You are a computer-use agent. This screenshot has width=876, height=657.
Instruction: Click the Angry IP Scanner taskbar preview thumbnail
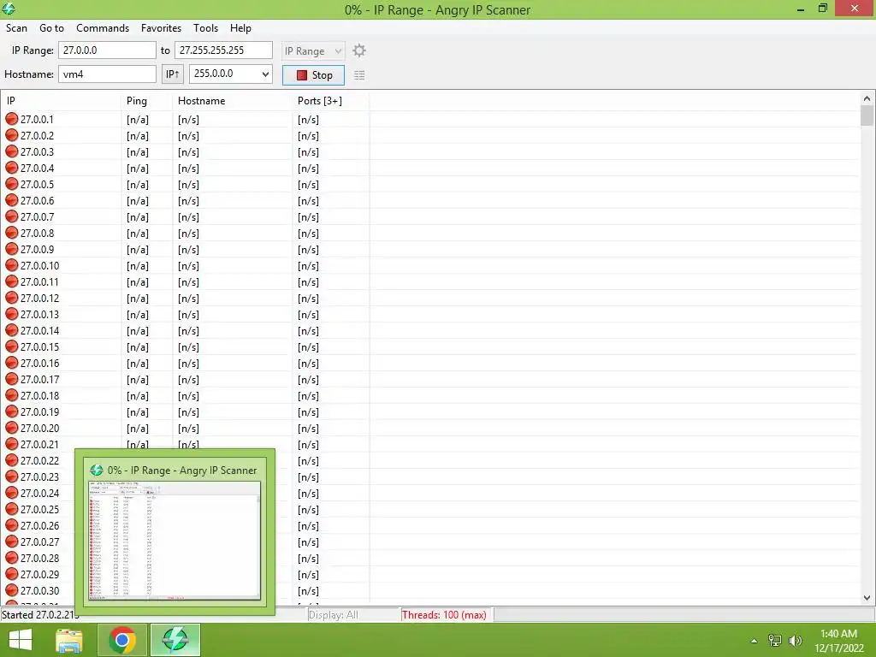click(175, 541)
